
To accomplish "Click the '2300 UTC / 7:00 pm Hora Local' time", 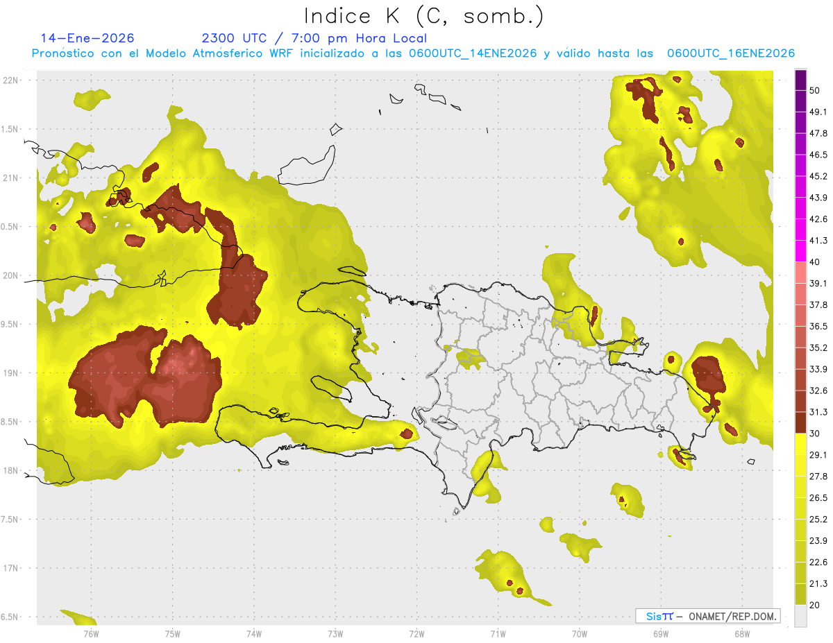I will tap(314, 38).
